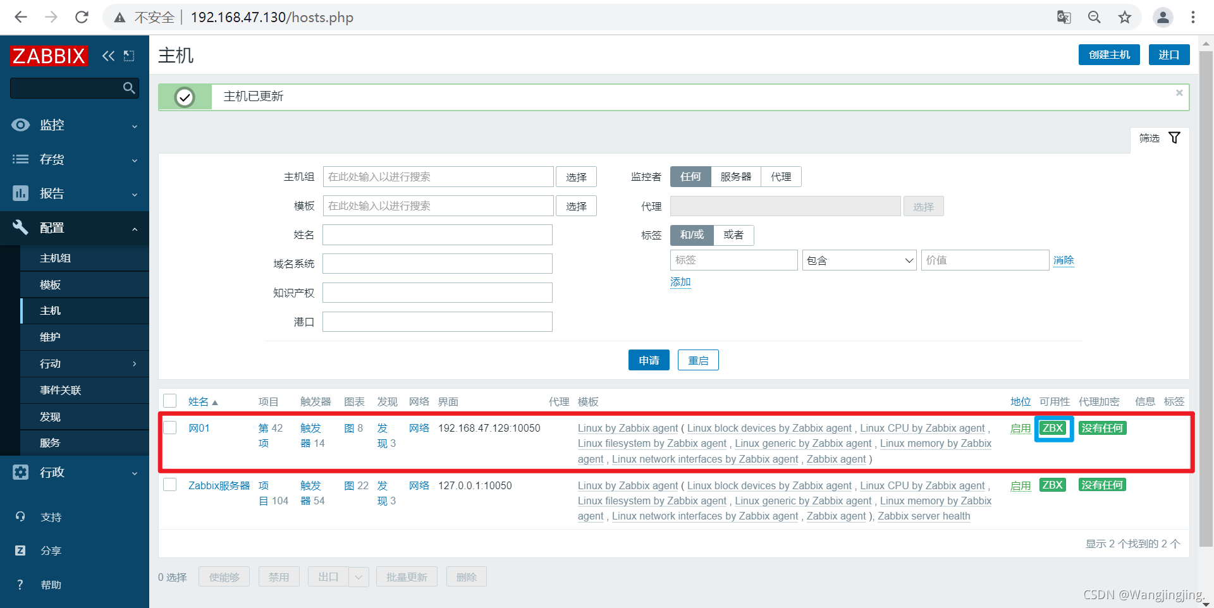
Task: Open the Zabbix server health template link
Action: click(924, 516)
